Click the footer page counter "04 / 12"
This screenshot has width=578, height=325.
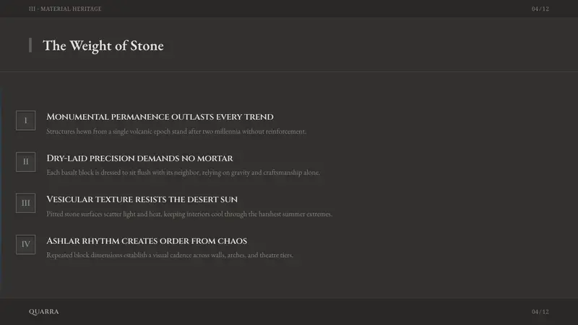540,312
